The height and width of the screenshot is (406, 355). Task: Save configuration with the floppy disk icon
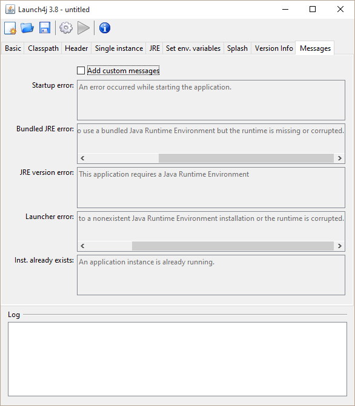pos(45,28)
